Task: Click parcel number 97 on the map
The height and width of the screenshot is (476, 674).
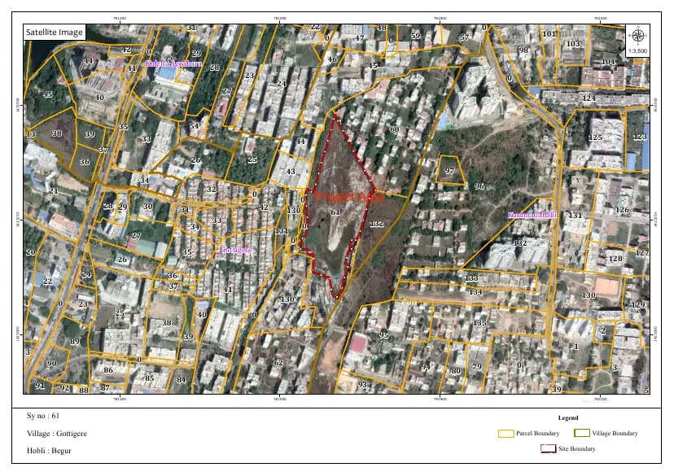Action: point(449,171)
